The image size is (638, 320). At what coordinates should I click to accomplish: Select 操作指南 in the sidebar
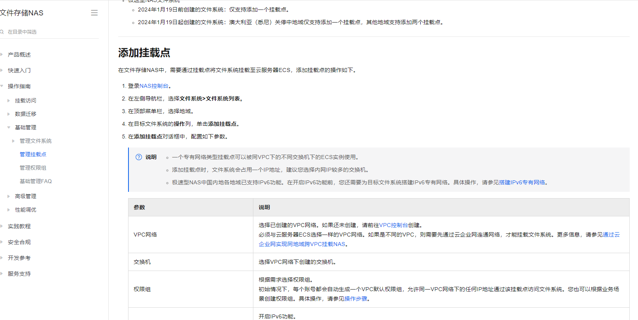19,86
